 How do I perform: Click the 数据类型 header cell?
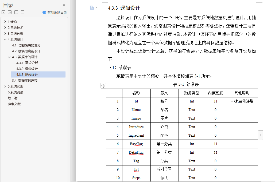[x=192, y=93]
